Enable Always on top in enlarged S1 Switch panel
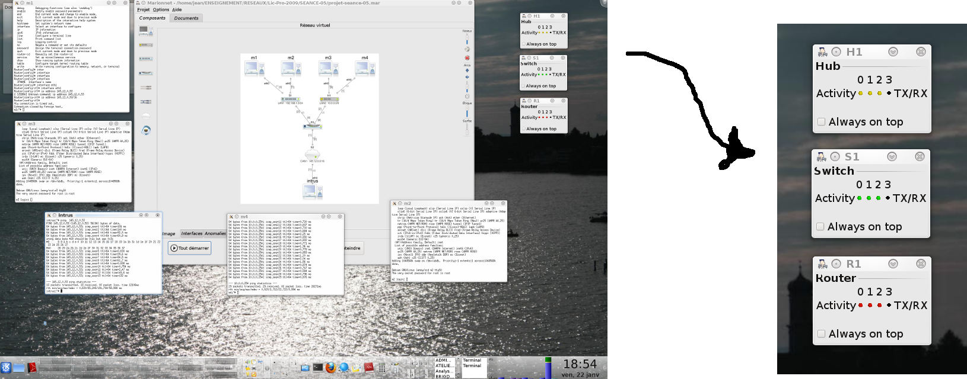The width and height of the screenshot is (967, 379). click(820, 227)
